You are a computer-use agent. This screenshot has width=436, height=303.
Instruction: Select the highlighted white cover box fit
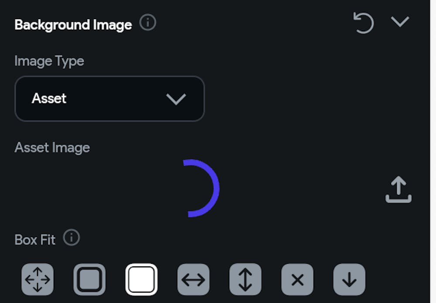click(x=141, y=279)
